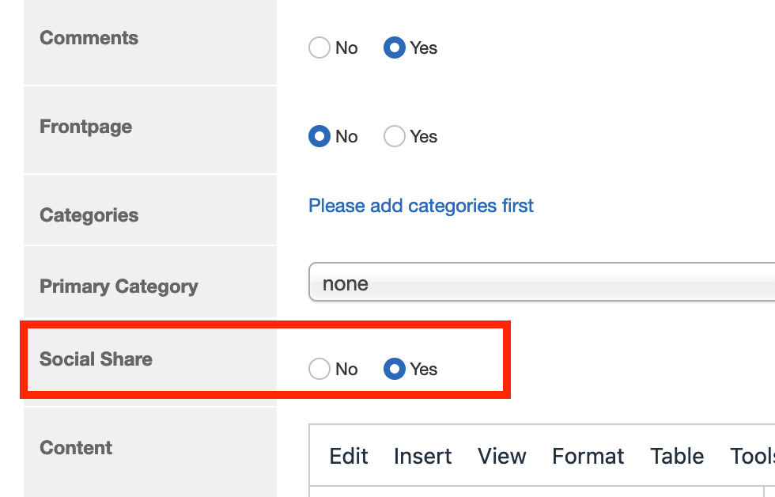Screen dimensions: 775x497
Task: Click the Categories field label
Action: (x=89, y=215)
